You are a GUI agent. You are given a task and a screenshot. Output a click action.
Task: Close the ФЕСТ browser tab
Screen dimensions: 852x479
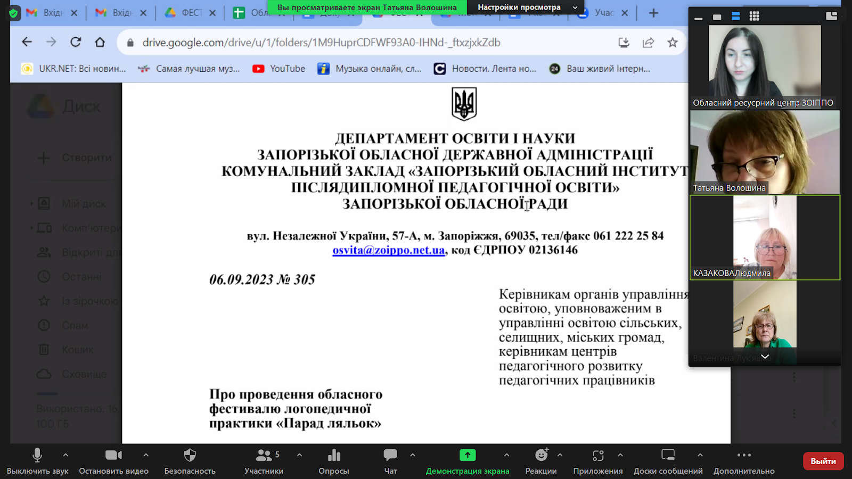(212, 13)
